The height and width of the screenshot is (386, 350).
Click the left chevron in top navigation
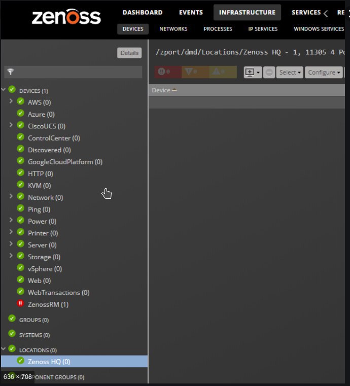[326, 14]
